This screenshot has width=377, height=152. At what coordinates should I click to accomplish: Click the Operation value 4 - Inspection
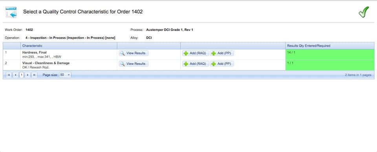(x=70, y=38)
